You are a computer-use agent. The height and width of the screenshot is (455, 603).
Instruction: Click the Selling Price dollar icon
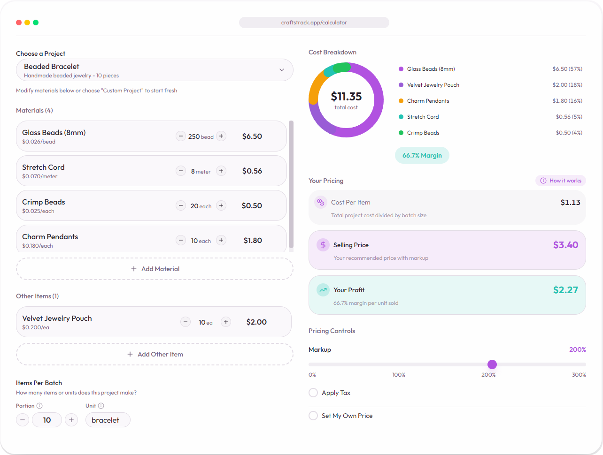pos(323,245)
